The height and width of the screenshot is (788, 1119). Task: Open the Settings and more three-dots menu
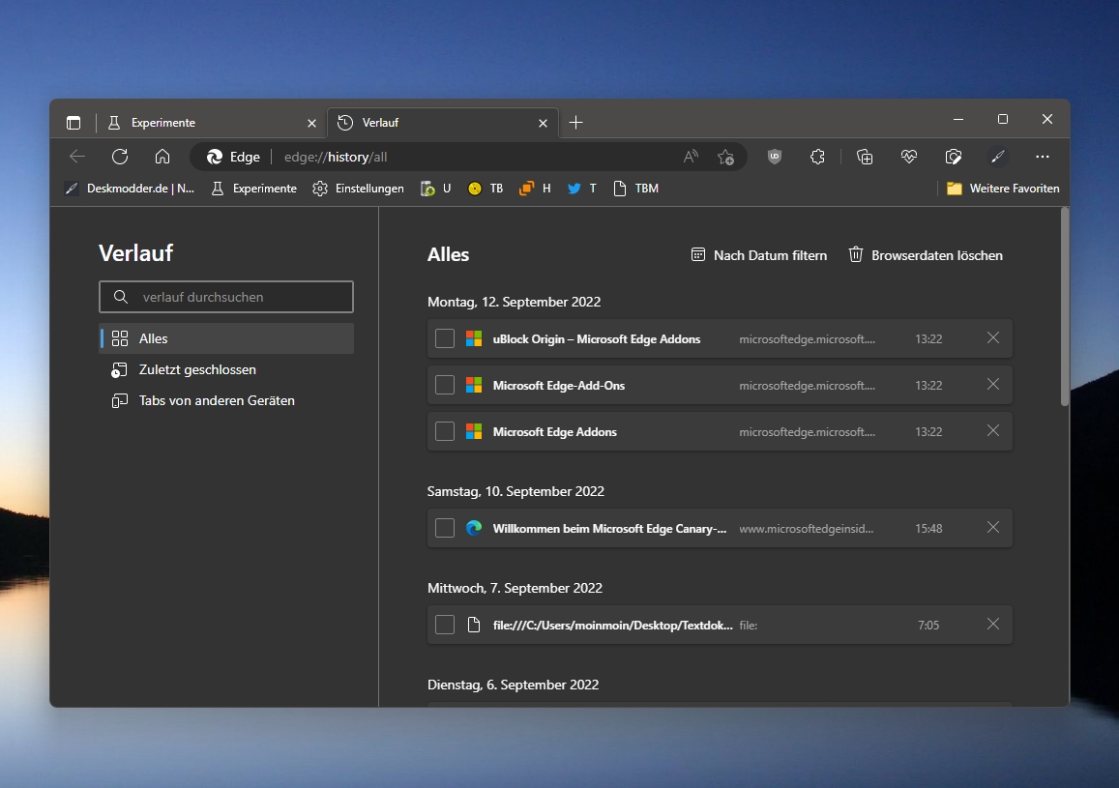[x=1043, y=157]
